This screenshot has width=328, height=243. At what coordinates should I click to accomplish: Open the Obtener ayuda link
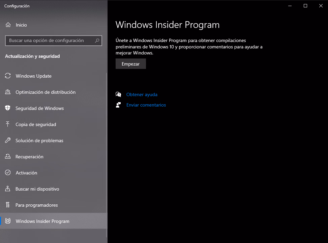[x=142, y=94]
